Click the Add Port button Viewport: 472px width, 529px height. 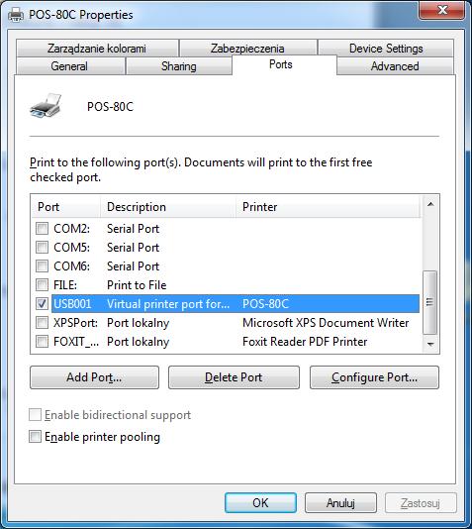pyautogui.click(x=94, y=377)
